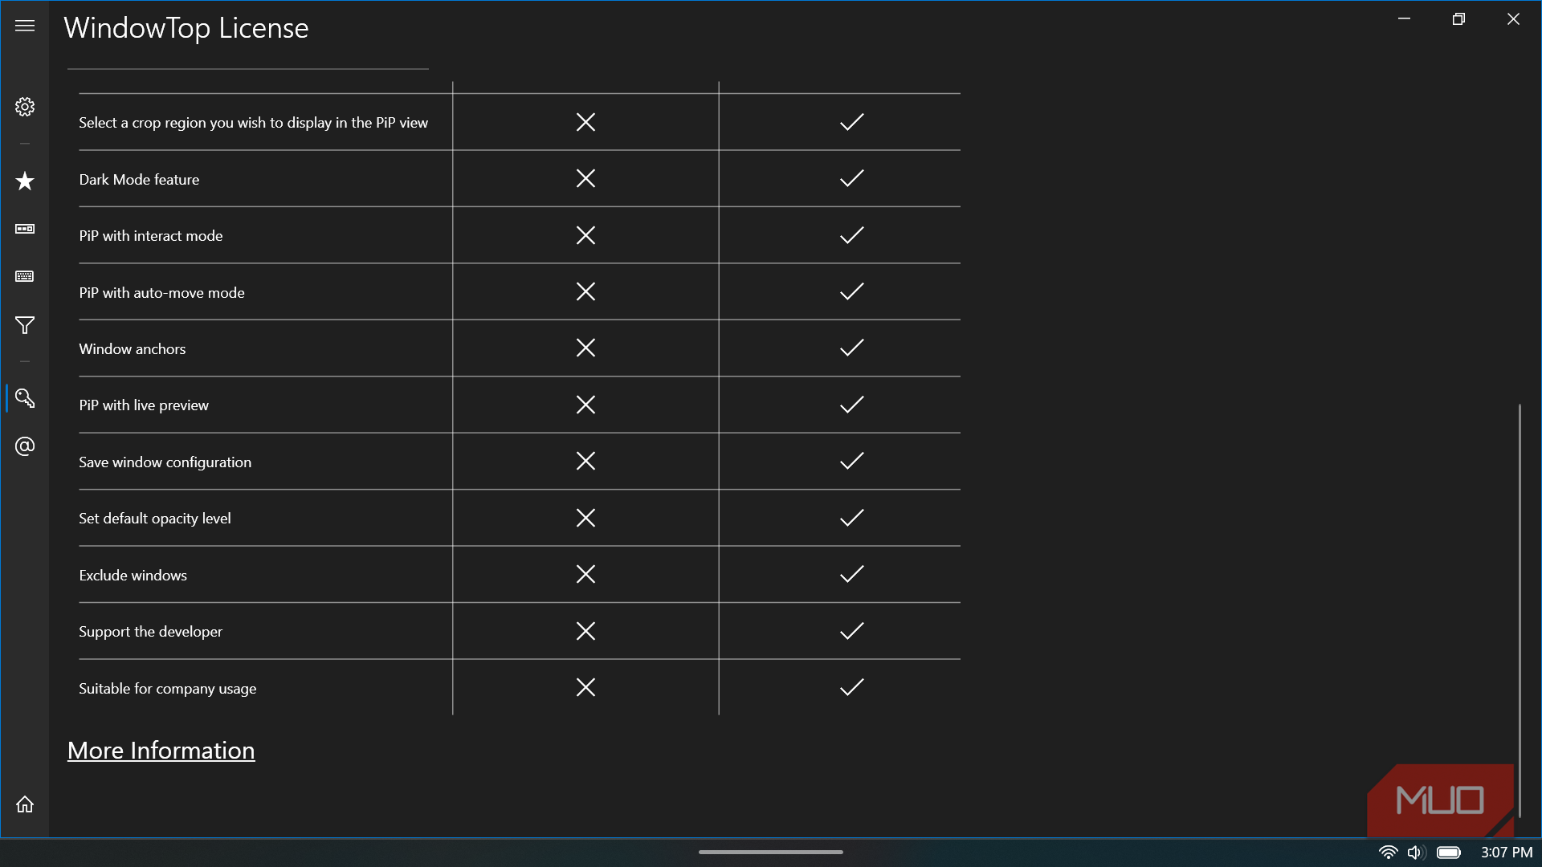Image resolution: width=1542 pixels, height=867 pixels.
Task: Open the star favorites page
Action: pos(25,181)
